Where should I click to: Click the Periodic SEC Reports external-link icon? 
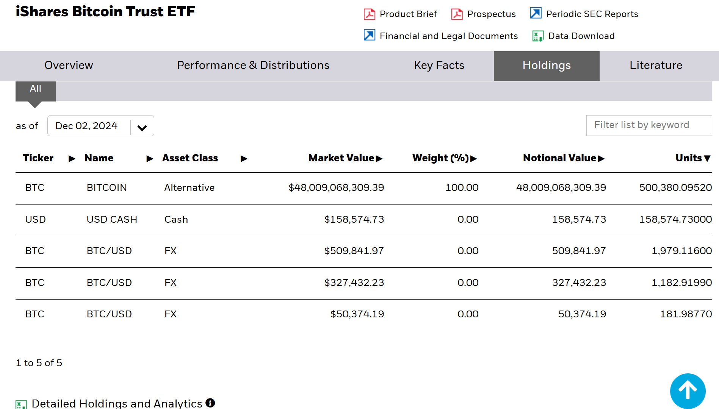point(536,13)
